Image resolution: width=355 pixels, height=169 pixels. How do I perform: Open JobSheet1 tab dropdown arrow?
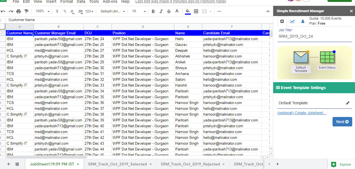point(78,164)
